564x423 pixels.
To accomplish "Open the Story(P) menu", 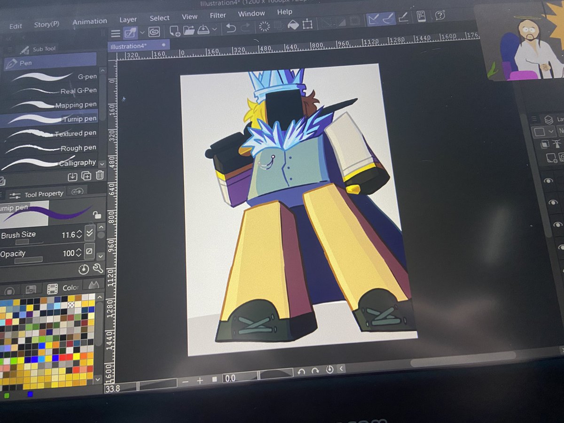I will coord(47,24).
